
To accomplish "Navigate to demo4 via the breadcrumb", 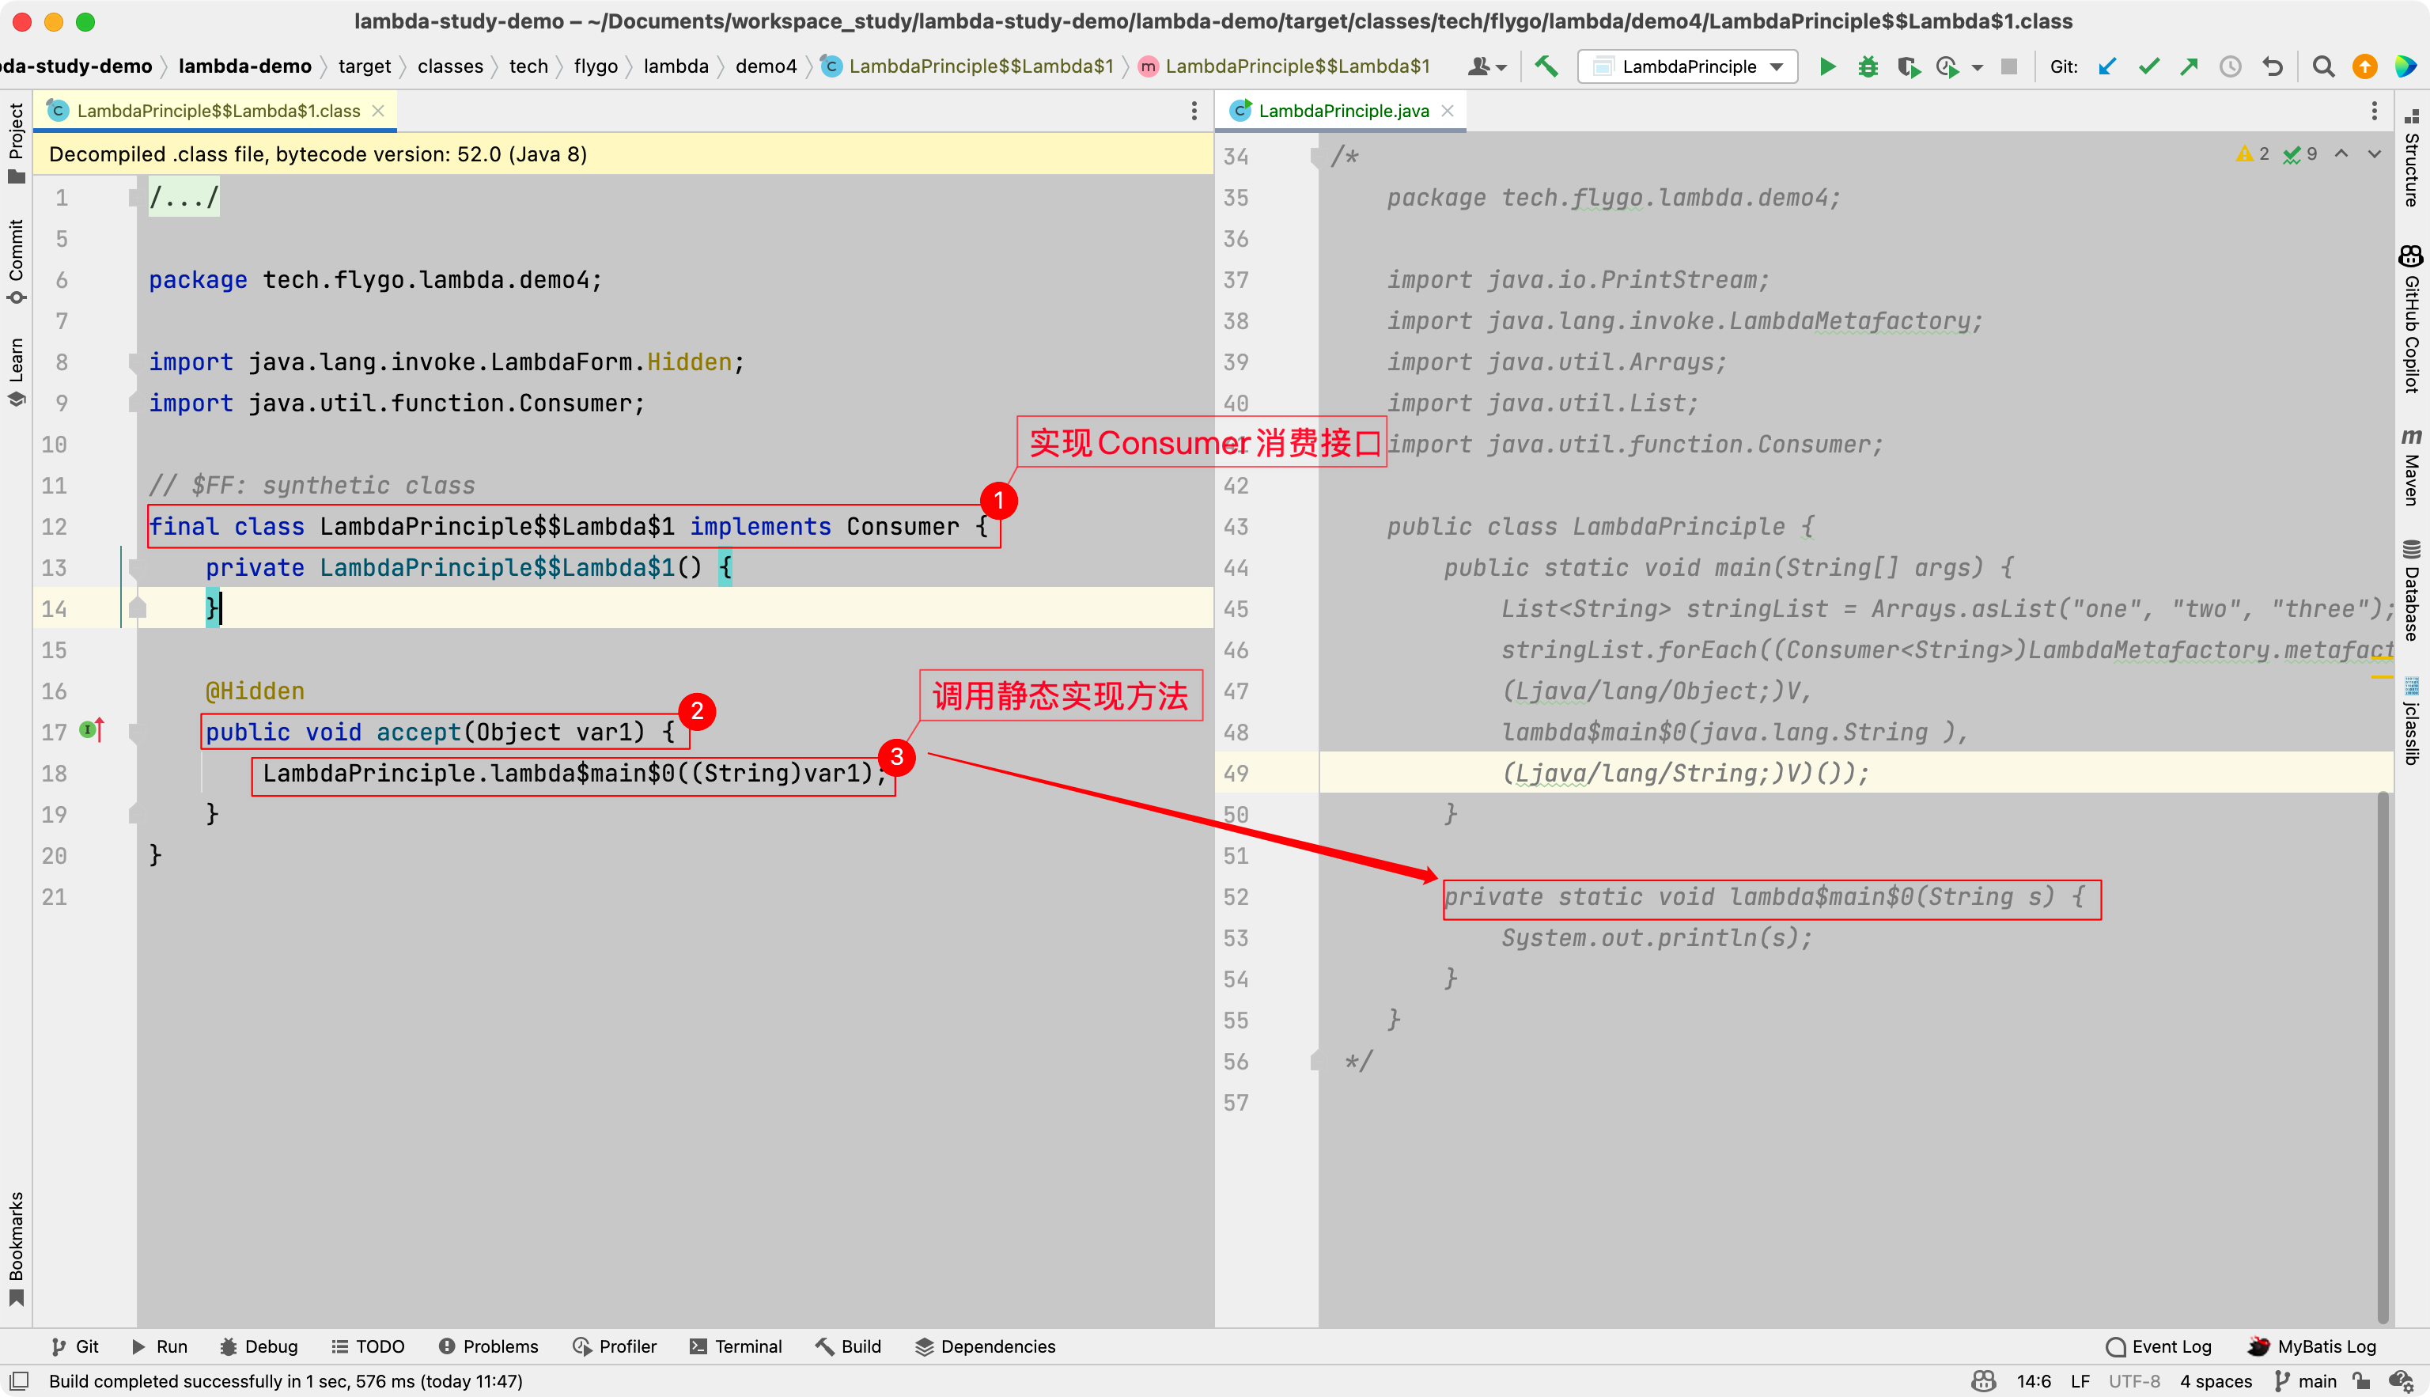I will (766, 66).
